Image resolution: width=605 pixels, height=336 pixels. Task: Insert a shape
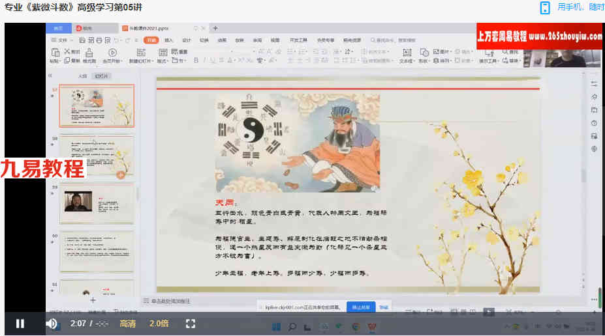[424, 55]
